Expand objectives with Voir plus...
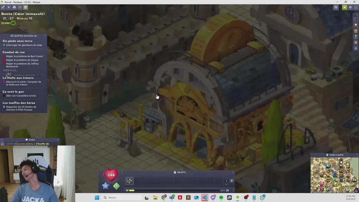 click(10, 70)
